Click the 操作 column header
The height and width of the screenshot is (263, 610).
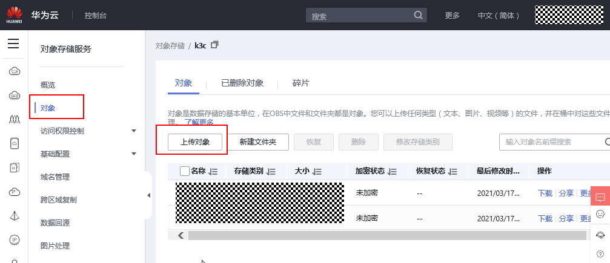(x=545, y=171)
